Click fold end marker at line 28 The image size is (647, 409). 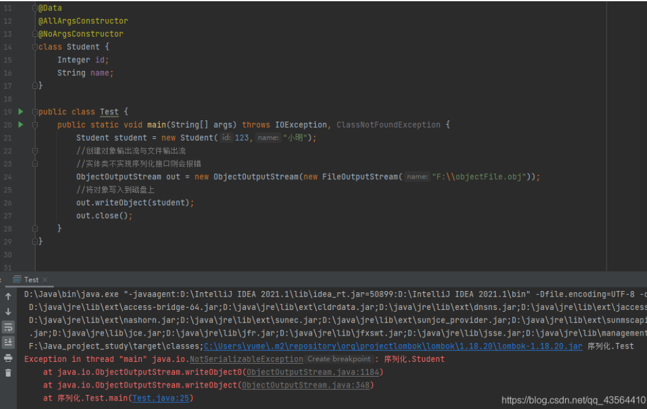pos(35,229)
